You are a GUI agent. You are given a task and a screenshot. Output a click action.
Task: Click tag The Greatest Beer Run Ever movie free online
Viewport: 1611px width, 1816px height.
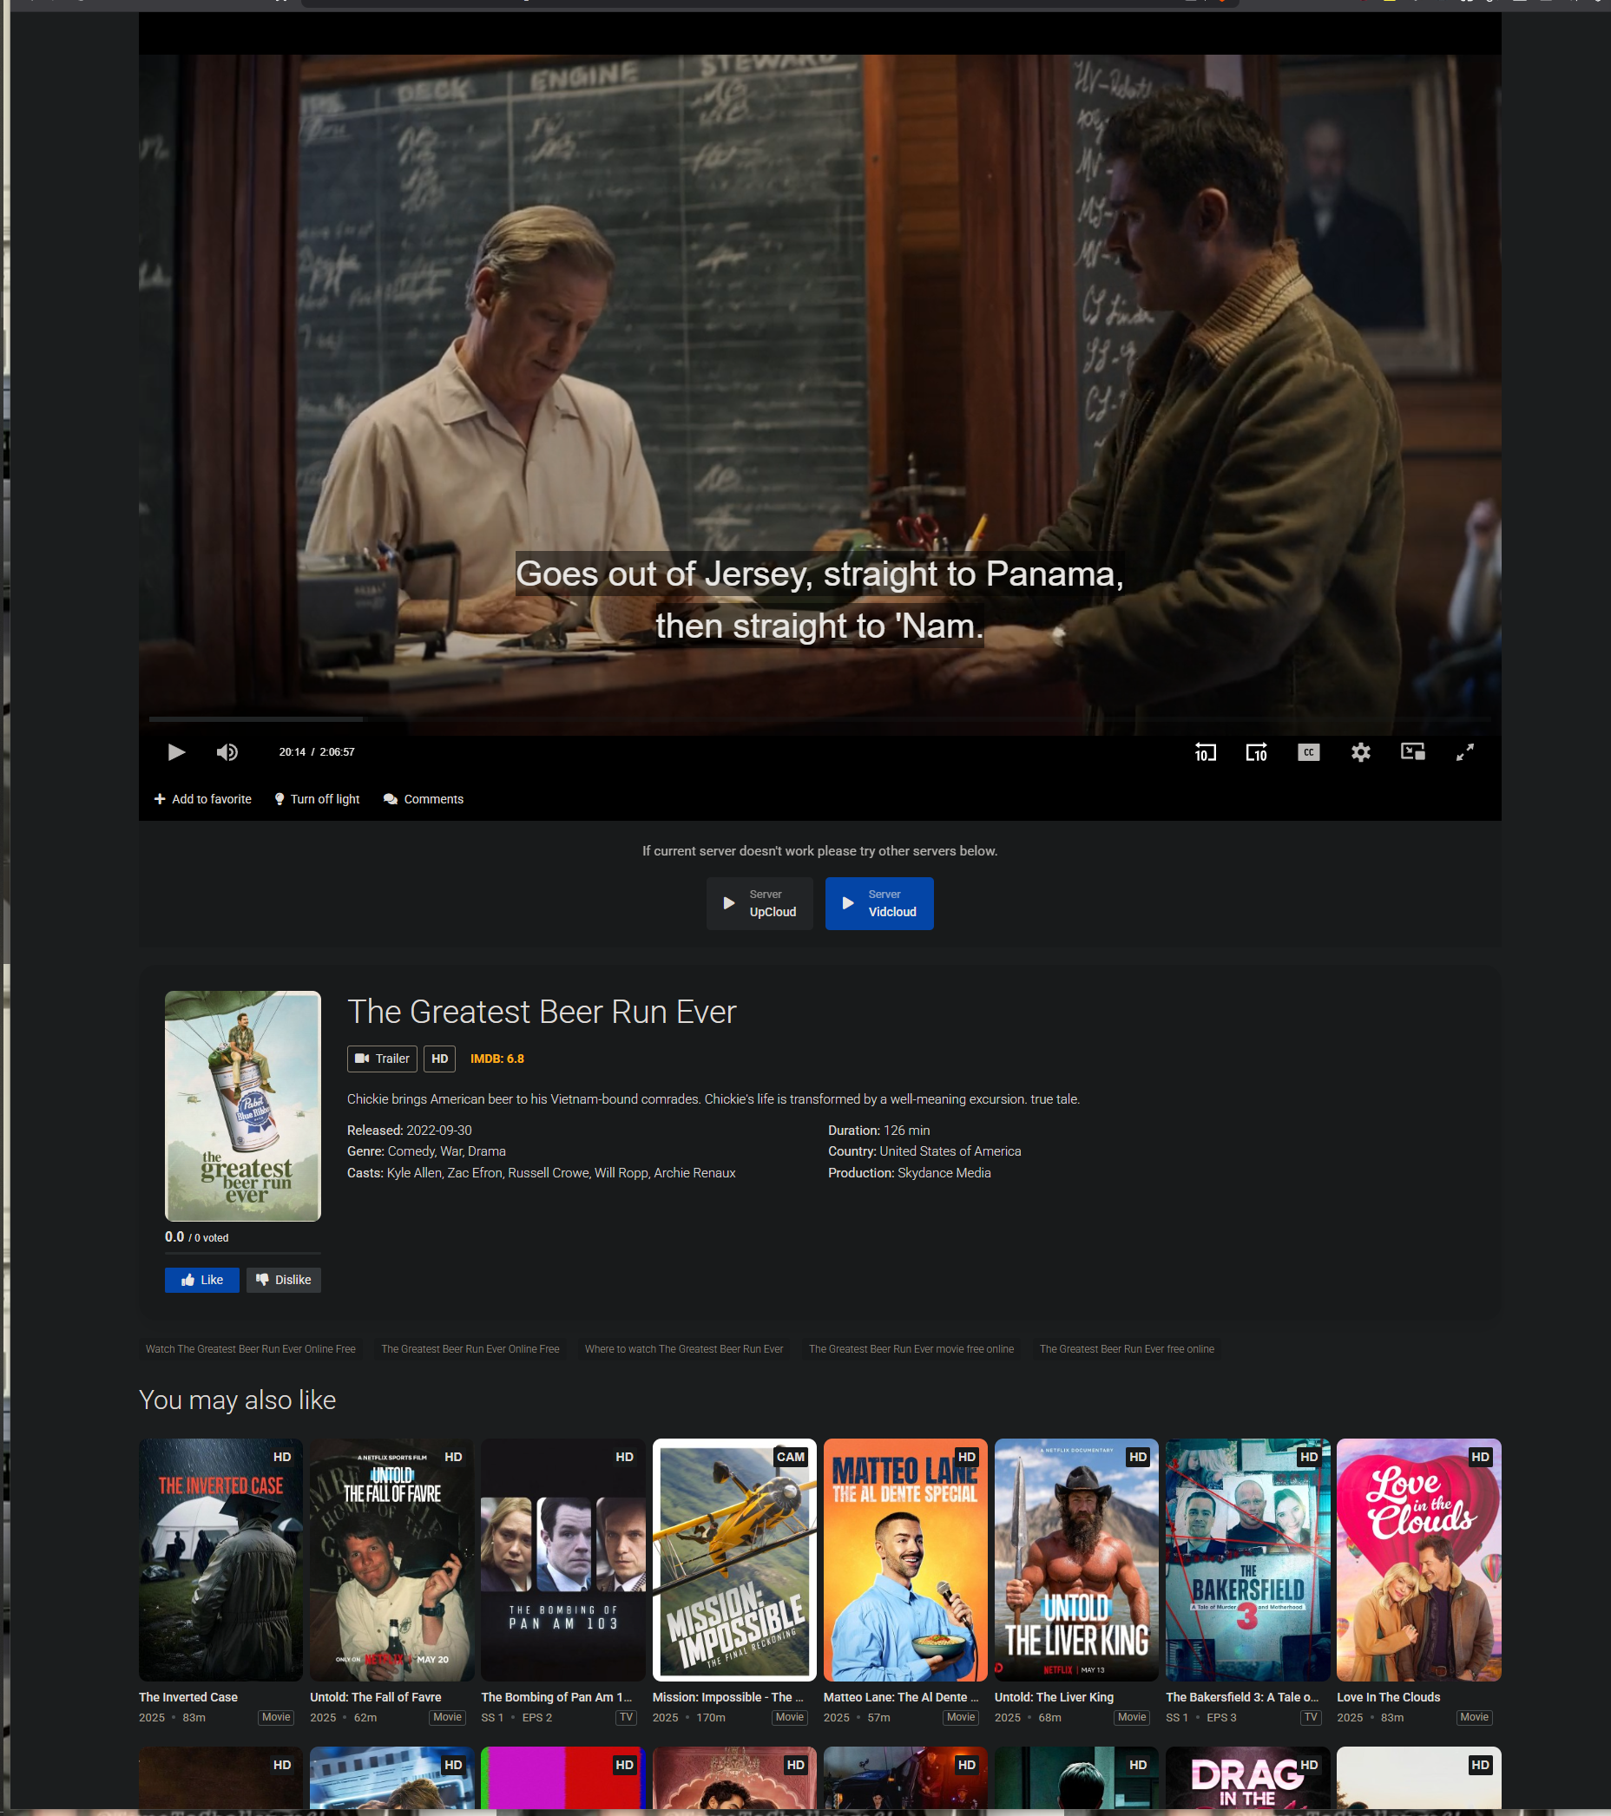click(911, 1348)
